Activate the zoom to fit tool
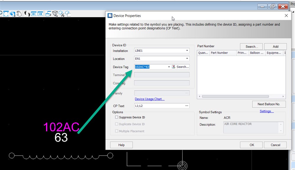Screen dimensions: 295x170 coord(6,14)
